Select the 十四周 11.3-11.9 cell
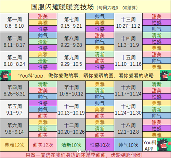Viewport: 171px width, 158px height. [x=128, y=41]
